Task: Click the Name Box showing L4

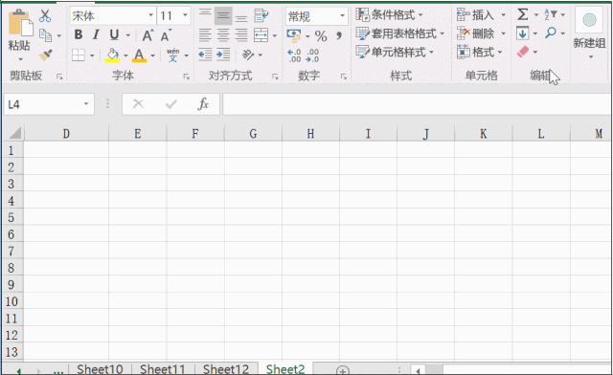Action: point(49,104)
